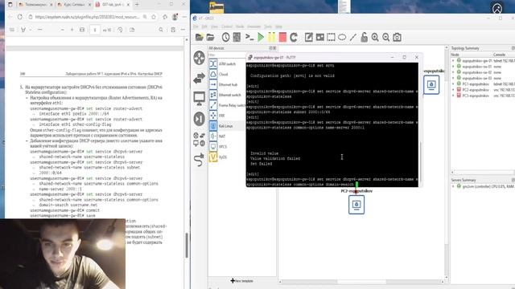Expand sw-03 node in Topology Summary
The image size is (515, 289).
453,79
